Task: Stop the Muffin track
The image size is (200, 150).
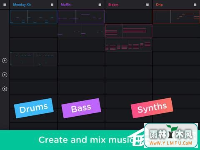Action: tap(100, 5)
